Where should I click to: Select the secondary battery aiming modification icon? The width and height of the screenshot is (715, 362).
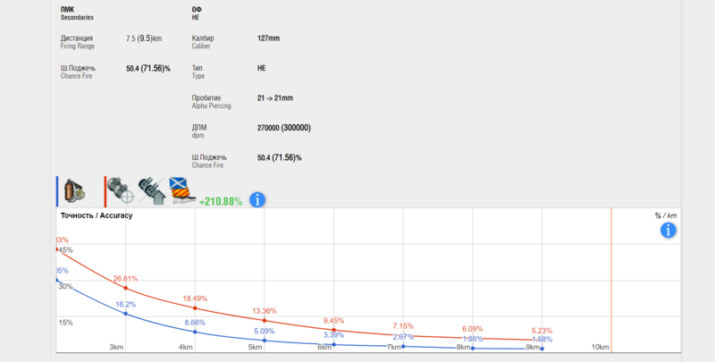tap(120, 190)
